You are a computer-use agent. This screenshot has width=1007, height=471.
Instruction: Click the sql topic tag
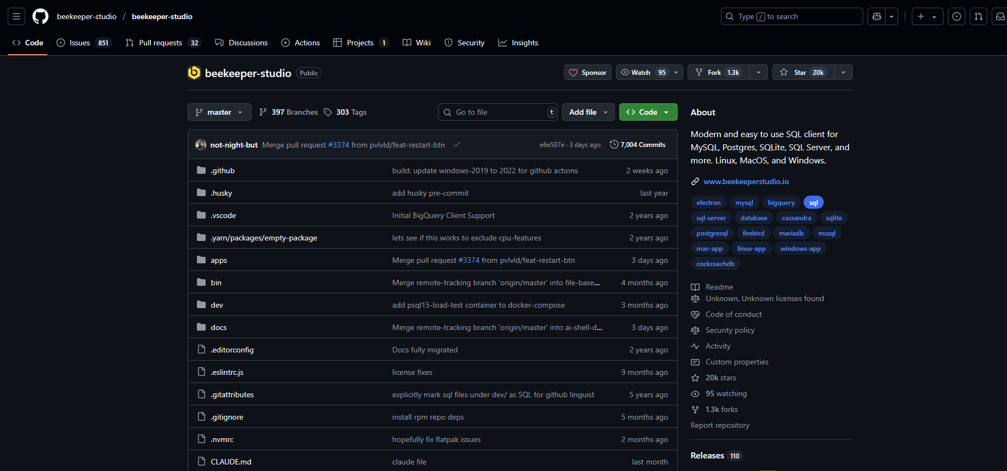(813, 203)
